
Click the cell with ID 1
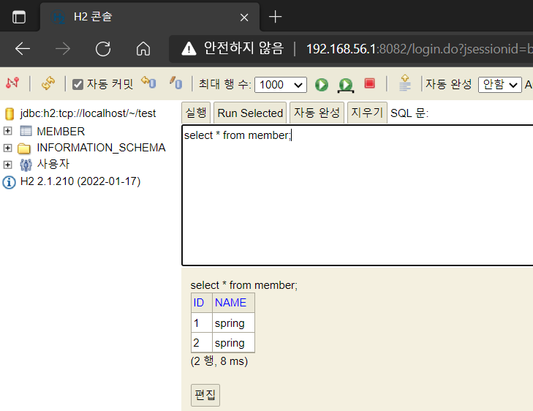[202, 323]
